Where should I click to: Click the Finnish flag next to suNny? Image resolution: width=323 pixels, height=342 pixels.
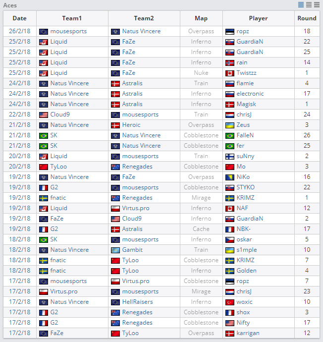pos(229,156)
